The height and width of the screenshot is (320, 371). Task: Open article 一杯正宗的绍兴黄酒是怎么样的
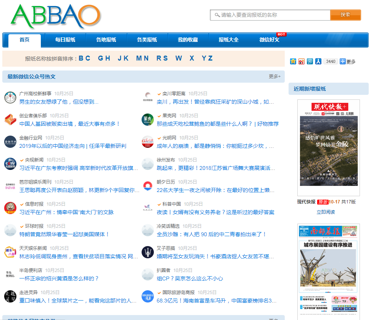[59, 278]
